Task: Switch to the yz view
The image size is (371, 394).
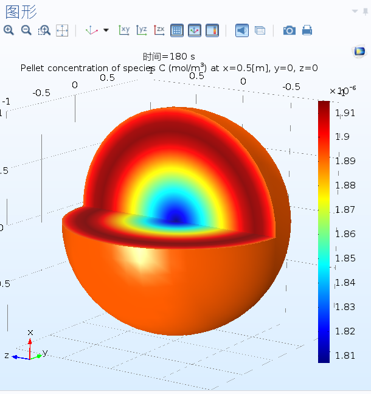Action: point(142,30)
